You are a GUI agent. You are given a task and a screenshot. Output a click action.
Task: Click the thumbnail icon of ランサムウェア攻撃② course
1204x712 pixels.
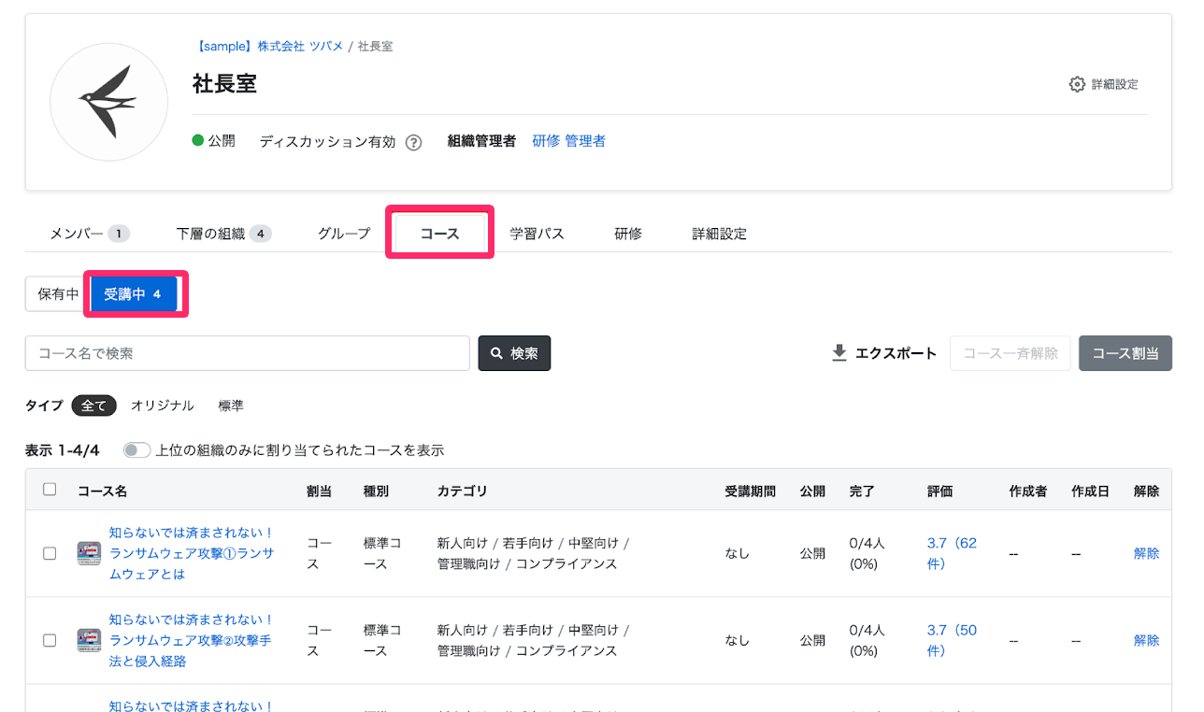click(x=89, y=640)
